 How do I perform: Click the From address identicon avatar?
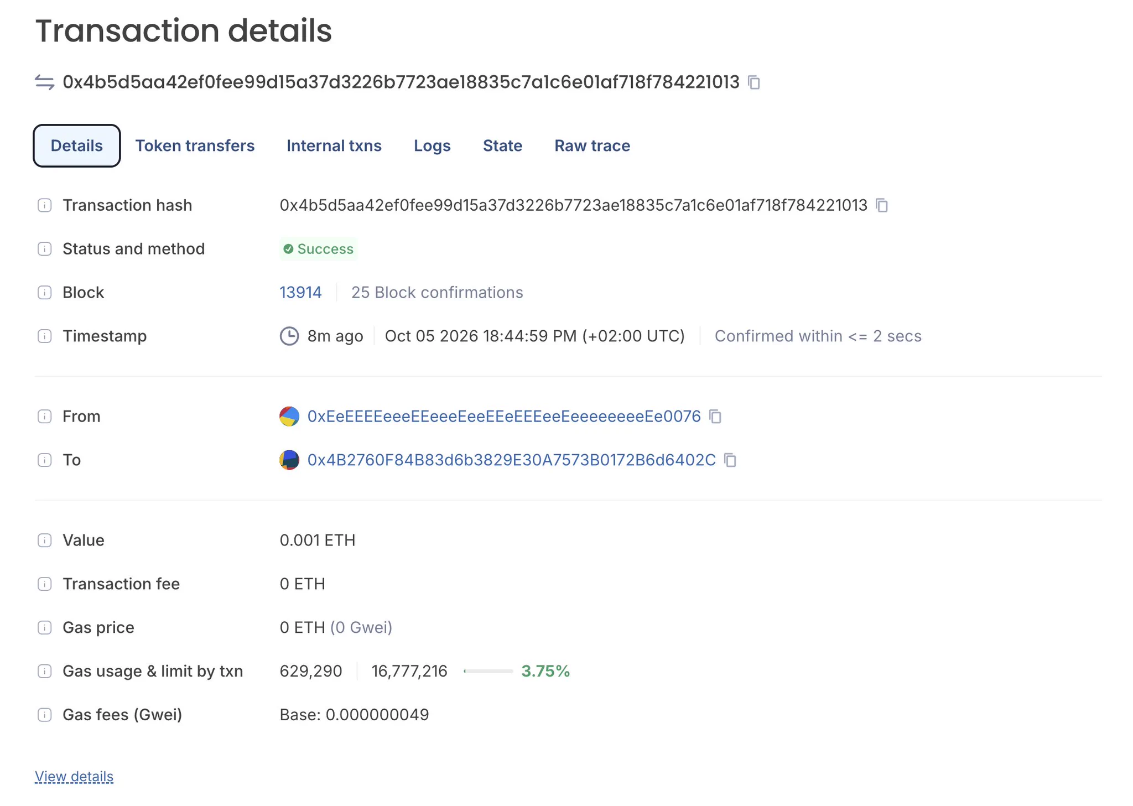click(289, 416)
